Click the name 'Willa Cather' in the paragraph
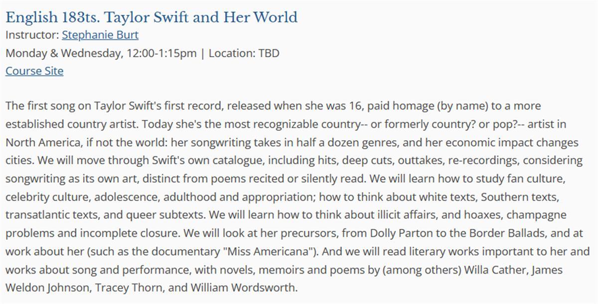The image size is (598, 304). (x=495, y=270)
